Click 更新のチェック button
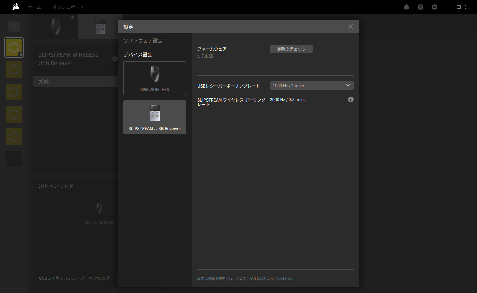The width and height of the screenshot is (477, 293). (291, 49)
